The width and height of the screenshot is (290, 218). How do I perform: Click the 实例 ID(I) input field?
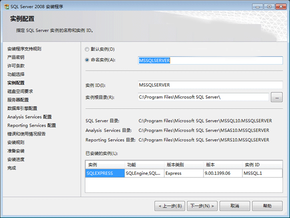(x=210, y=85)
